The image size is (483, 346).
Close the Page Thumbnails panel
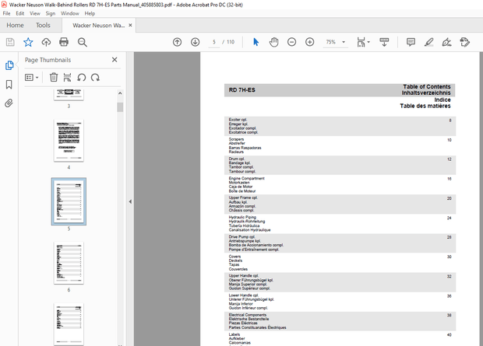[x=115, y=60]
